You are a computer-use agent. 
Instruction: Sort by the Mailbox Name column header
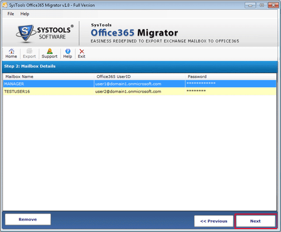[49, 77]
